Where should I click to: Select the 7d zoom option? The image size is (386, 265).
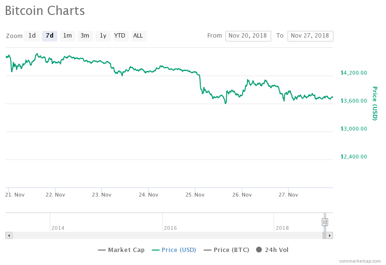[x=50, y=36]
